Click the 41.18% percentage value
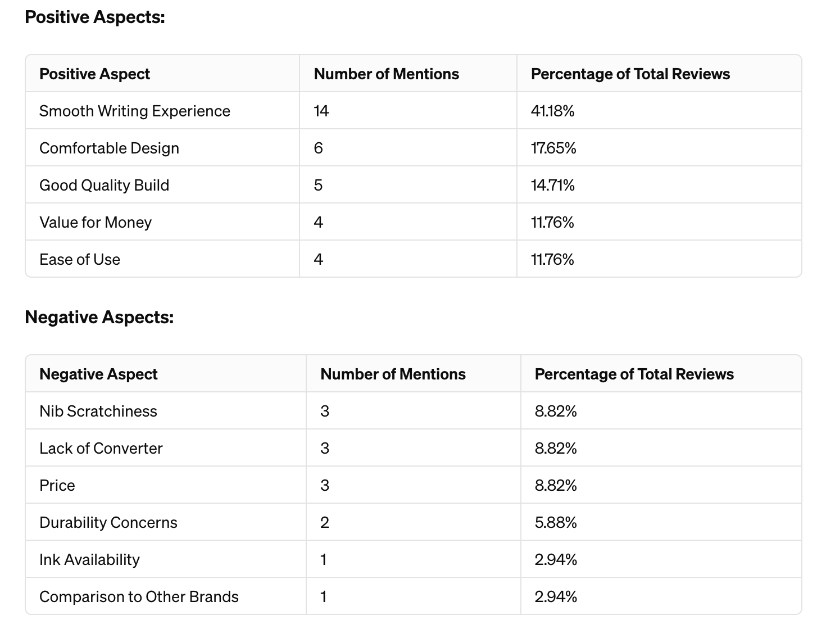 click(x=552, y=111)
